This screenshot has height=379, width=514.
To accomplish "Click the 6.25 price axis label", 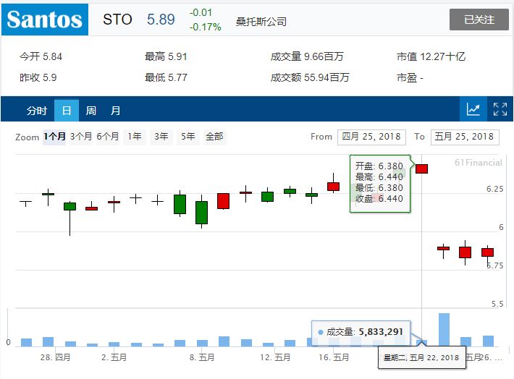I will click(x=494, y=189).
